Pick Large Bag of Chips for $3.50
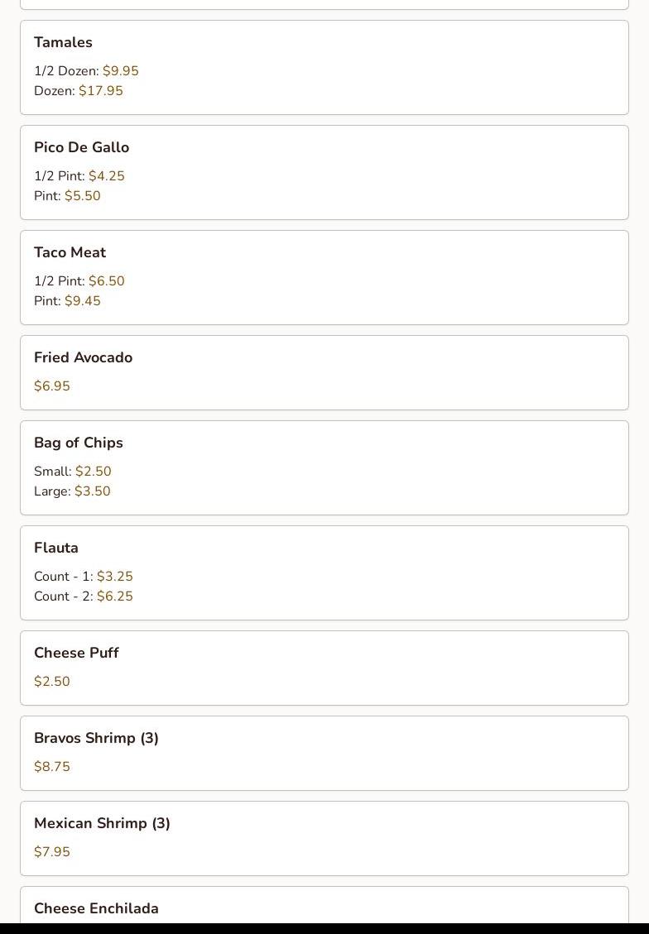 click(72, 491)
